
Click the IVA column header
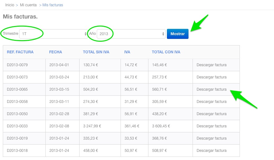point(127,52)
